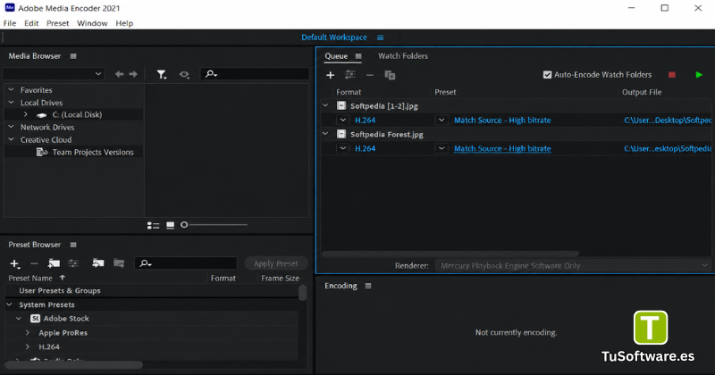Collapse the Creative Cloud node
Image resolution: width=715 pixels, height=375 pixels.
[x=11, y=139]
